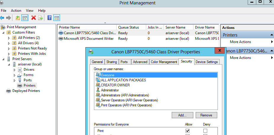Select Microsoft XPS Document Writer row
The height and width of the screenshot is (135, 274).
click(x=138, y=39)
